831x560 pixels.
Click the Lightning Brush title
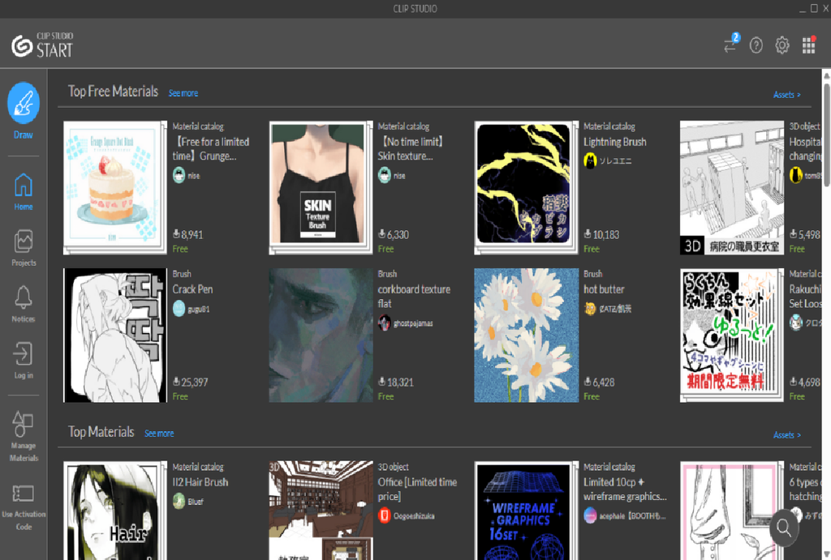pyautogui.click(x=615, y=142)
